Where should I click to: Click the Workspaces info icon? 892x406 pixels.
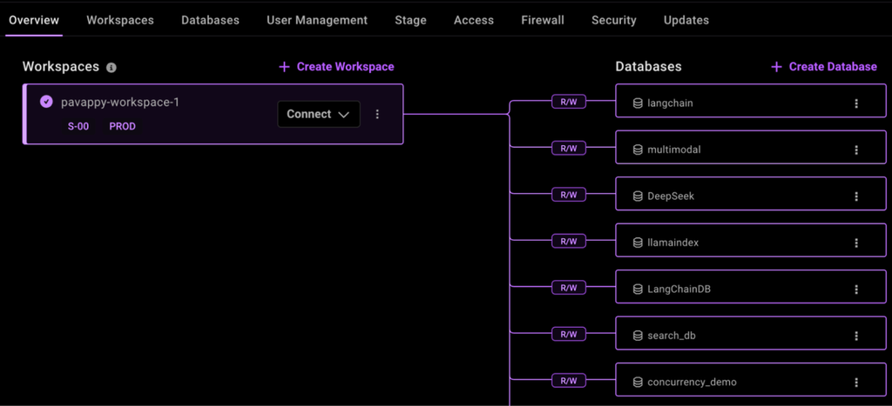tap(111, 68)
